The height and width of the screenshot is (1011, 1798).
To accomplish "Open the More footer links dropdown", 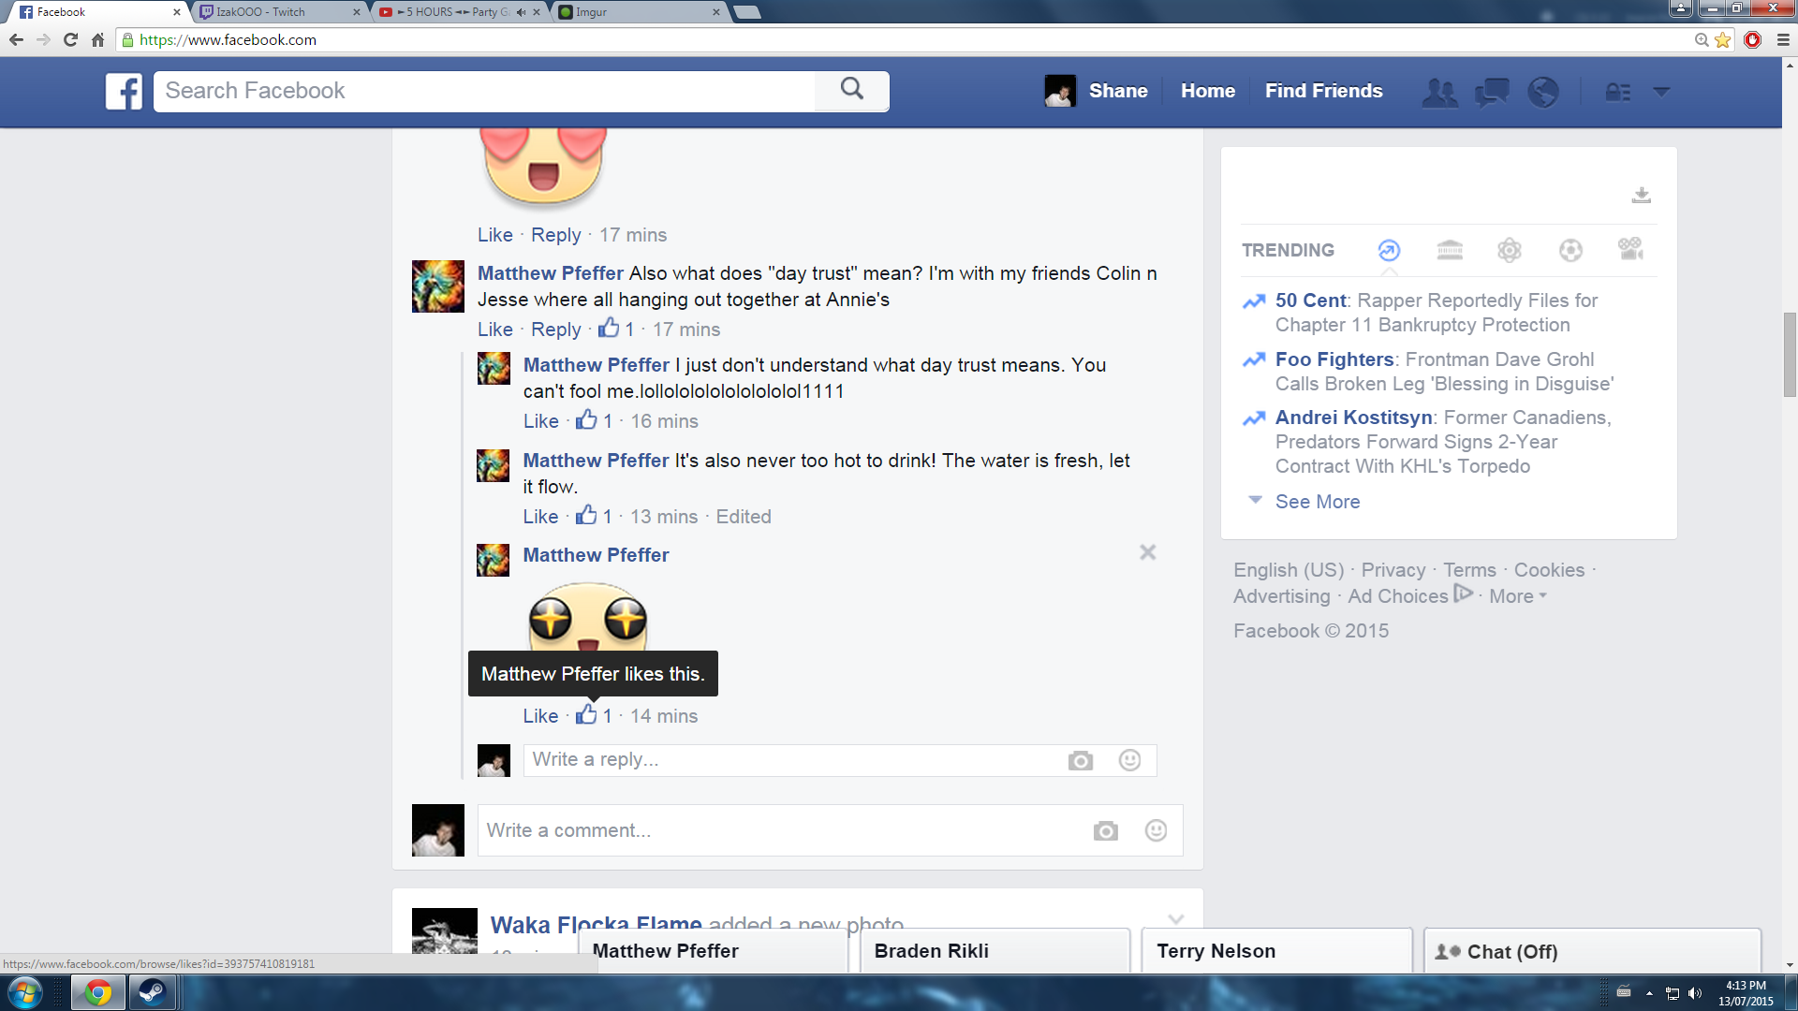I will (x=1517, y=596).
